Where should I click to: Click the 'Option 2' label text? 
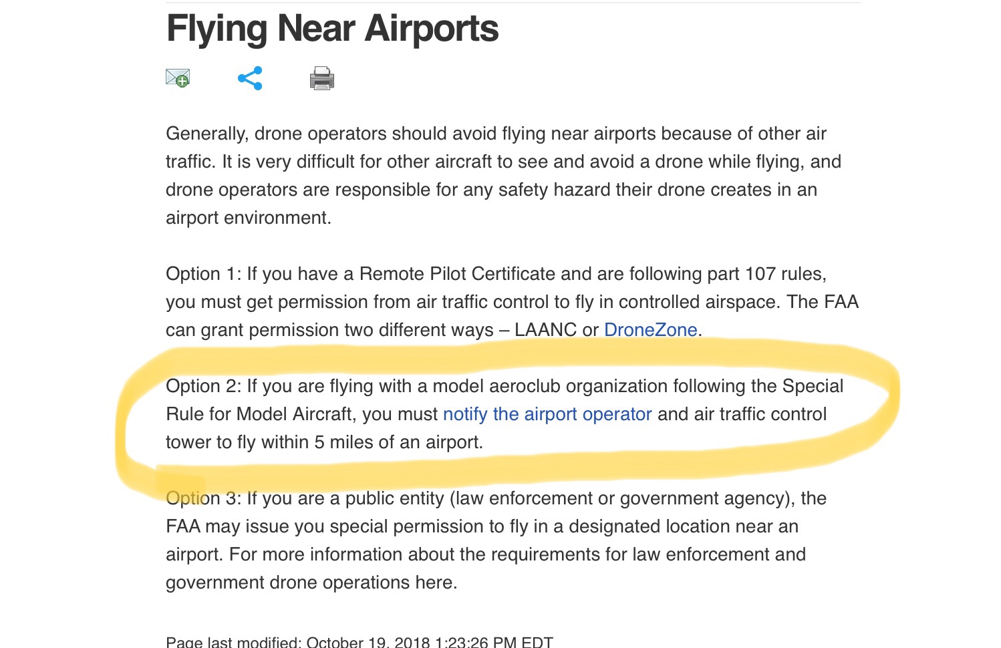[x=203, y=386]
